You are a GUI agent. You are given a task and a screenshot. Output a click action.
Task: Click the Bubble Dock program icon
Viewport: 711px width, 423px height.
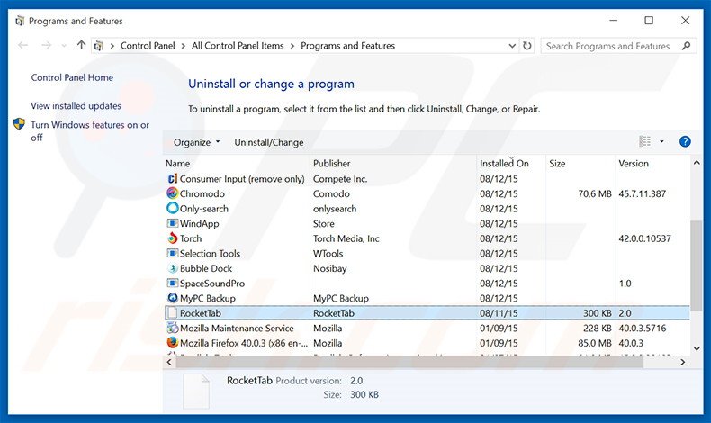click(172, 268)
